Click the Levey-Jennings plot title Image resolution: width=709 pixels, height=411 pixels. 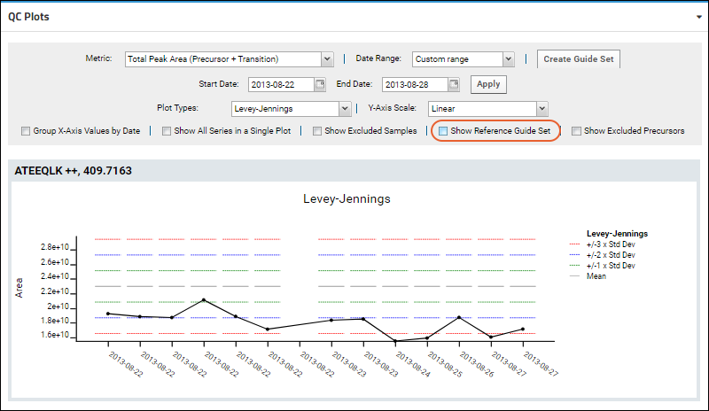[347, 199]
